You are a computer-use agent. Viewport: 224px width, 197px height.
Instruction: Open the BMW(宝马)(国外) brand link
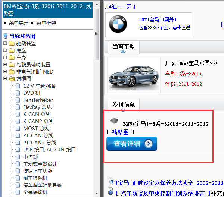tap(158, 19)
